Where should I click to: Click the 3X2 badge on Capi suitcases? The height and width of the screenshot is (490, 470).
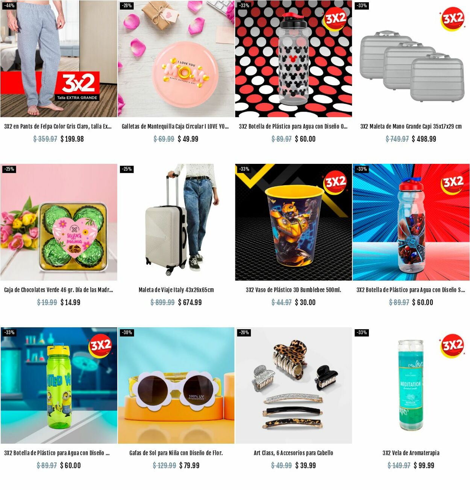[x=453, y=18]
